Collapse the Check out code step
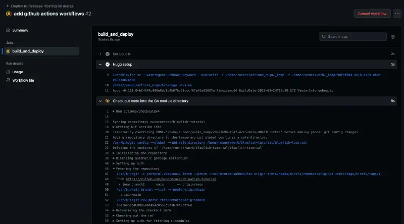The image size is (404, 224). (100, 101)
